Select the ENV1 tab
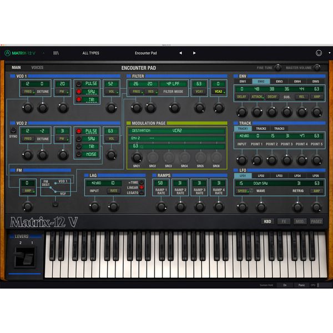The width and height of the screenshot is (333, 333). point(243,82)
